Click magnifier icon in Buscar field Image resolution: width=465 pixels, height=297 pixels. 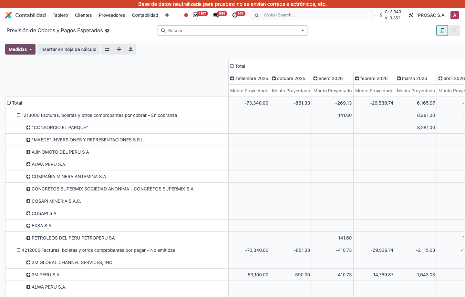163,31
